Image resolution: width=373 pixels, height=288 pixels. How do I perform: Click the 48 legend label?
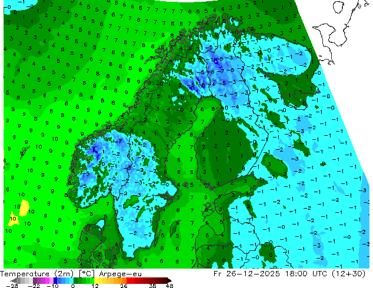tap(169, 286)
